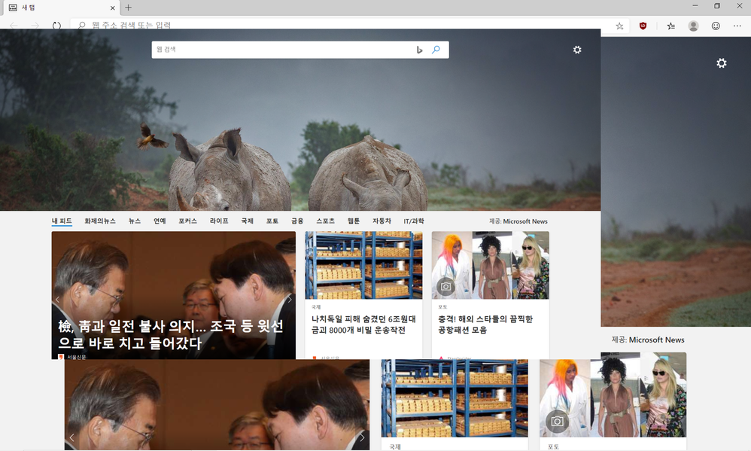Open the 웹툰 feed tab

pos(353,221)
